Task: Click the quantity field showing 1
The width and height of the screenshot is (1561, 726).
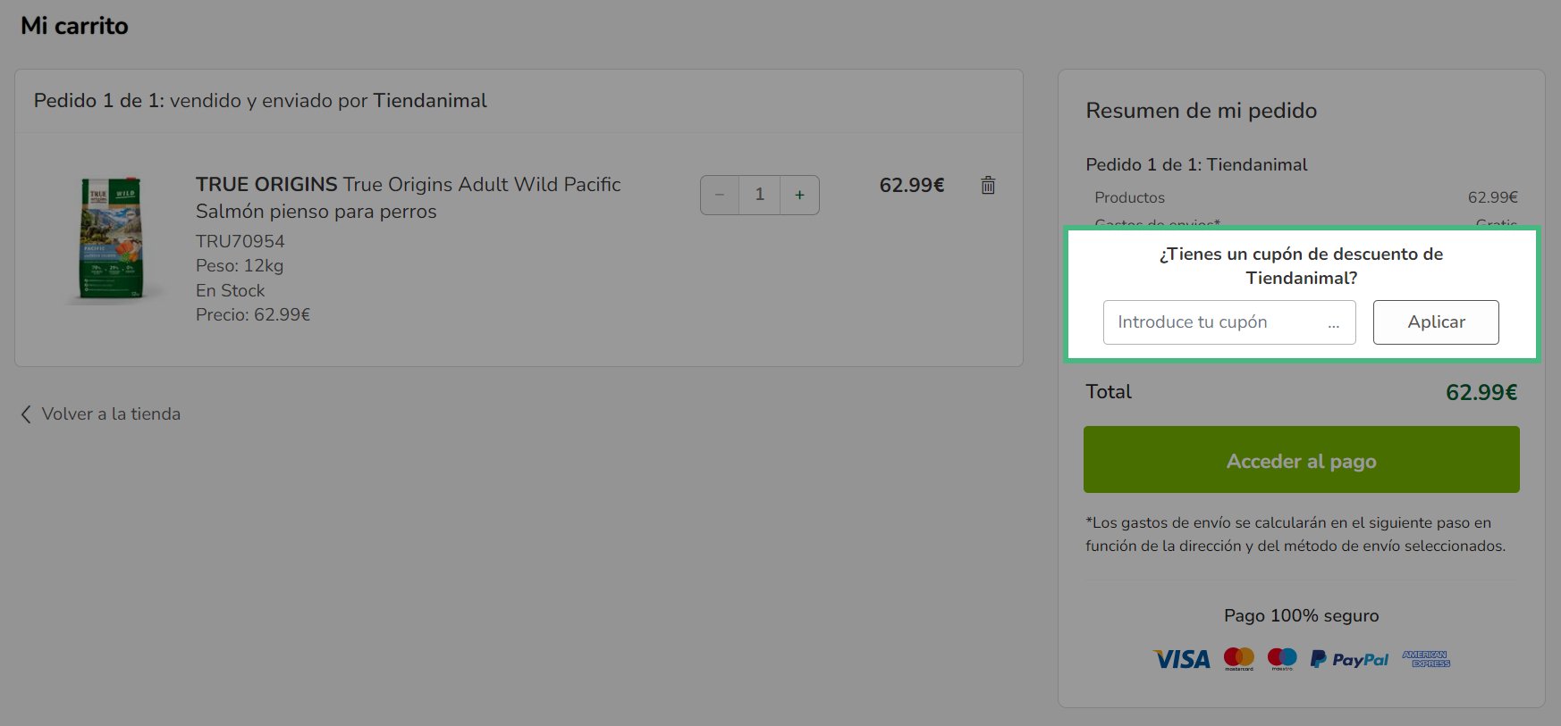Action: tap(760, 195)
